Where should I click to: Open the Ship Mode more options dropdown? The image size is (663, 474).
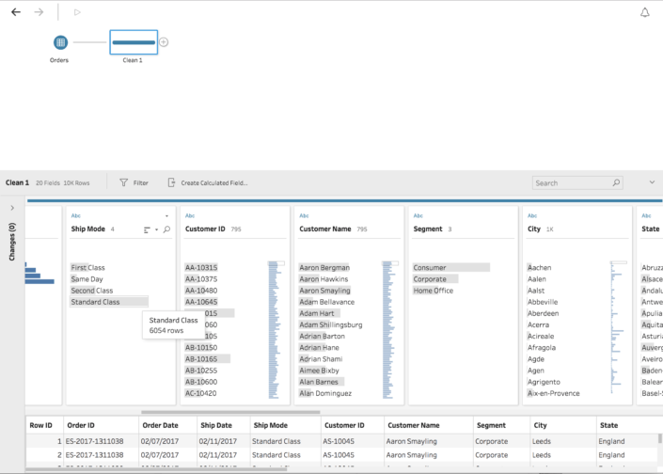pos(166,215)
